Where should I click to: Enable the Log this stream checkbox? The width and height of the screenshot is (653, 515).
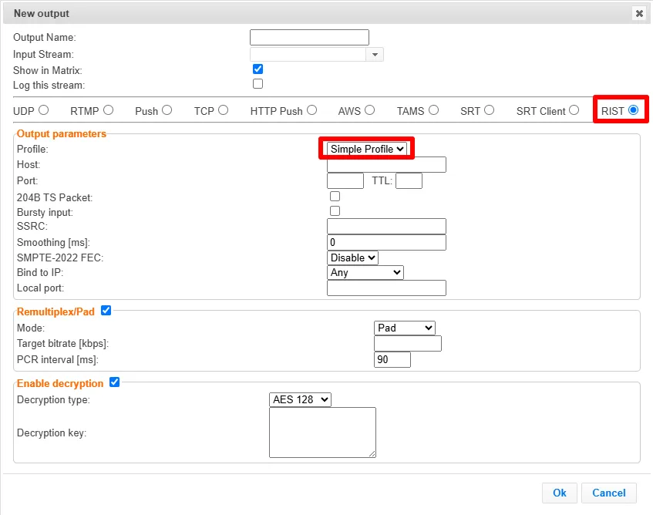click(257, 84)
